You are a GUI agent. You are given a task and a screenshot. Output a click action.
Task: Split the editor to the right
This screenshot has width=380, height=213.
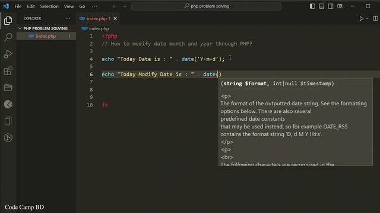click(375, 18)
